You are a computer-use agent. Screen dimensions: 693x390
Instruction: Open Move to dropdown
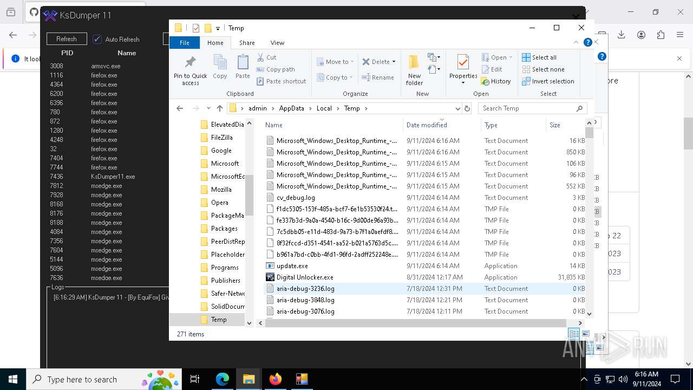[x=335, y=62]
